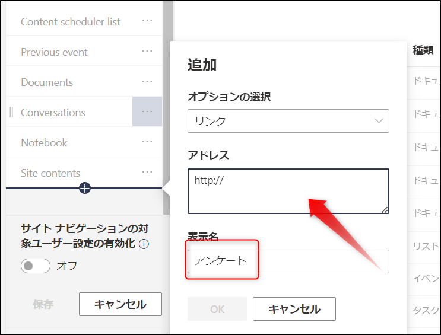Open ellipsis menu for Notebook
This screenshot has height=335, width=441.
pyautogui.click(x=147, y=142)
